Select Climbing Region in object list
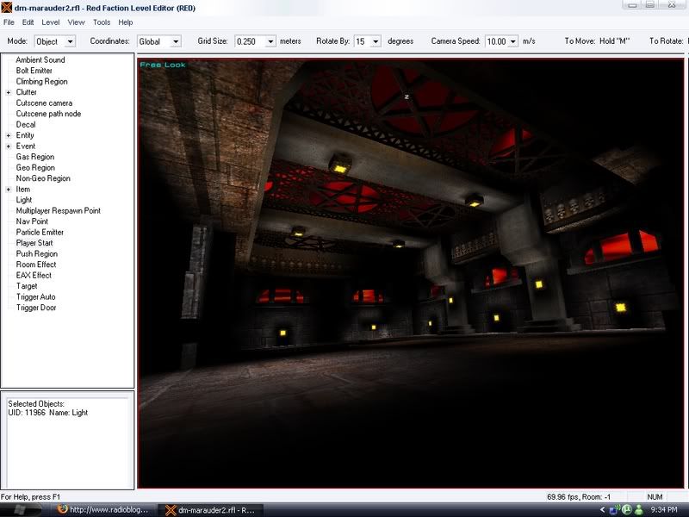The image size is (689, 517). click(x=41, y=81)
